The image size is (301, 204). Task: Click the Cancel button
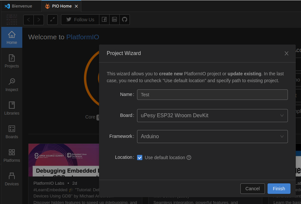(252, 189)
